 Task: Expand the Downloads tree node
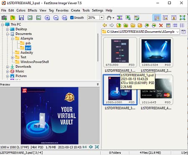tap(8, 67)
